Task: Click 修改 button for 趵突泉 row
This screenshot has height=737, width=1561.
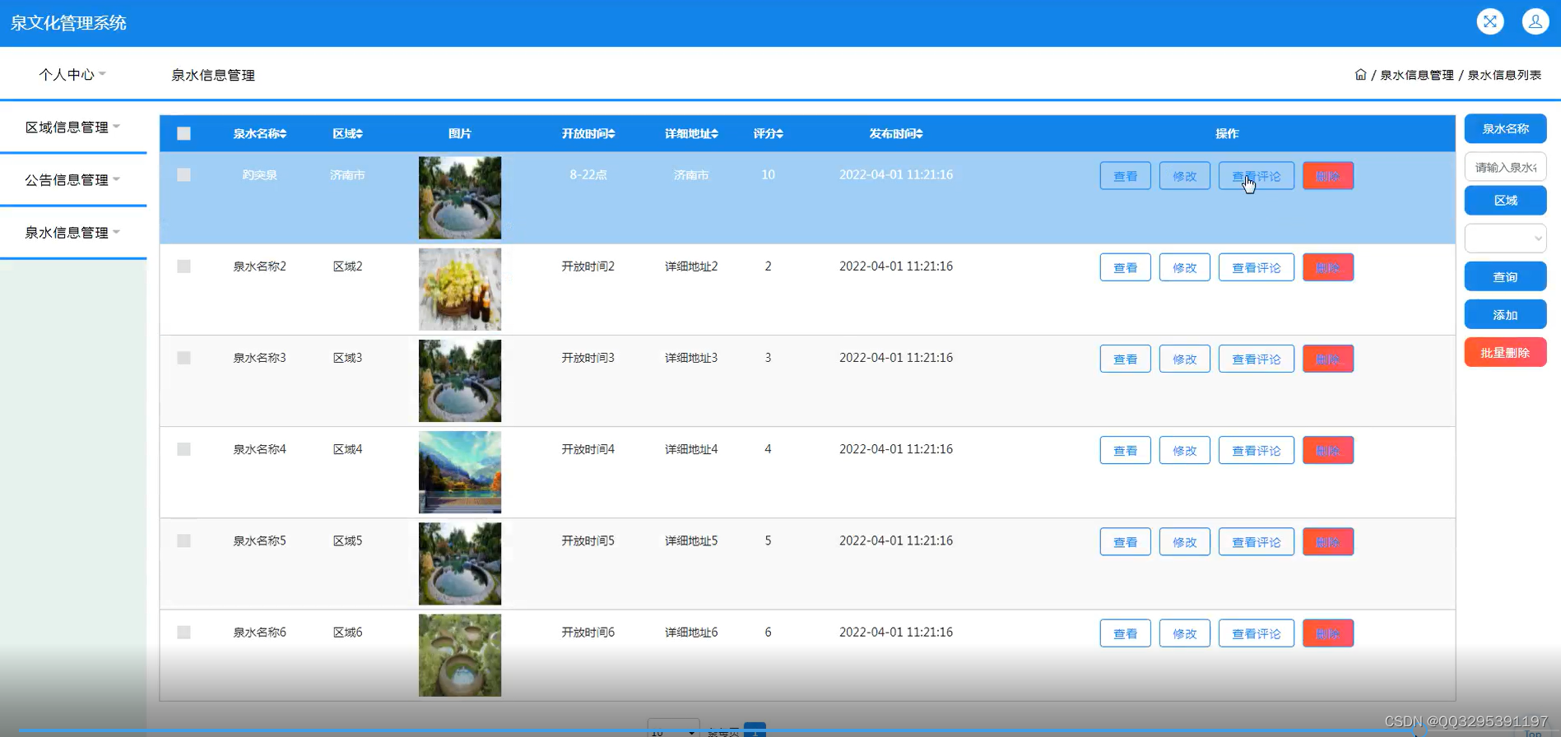Action: [x=1184, y=176]
